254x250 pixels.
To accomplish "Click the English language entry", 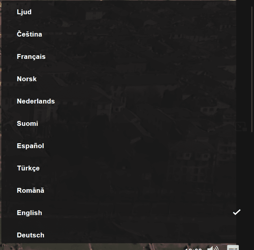I will point(29,213).
